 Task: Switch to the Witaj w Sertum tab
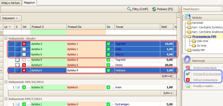coord(11,3)
